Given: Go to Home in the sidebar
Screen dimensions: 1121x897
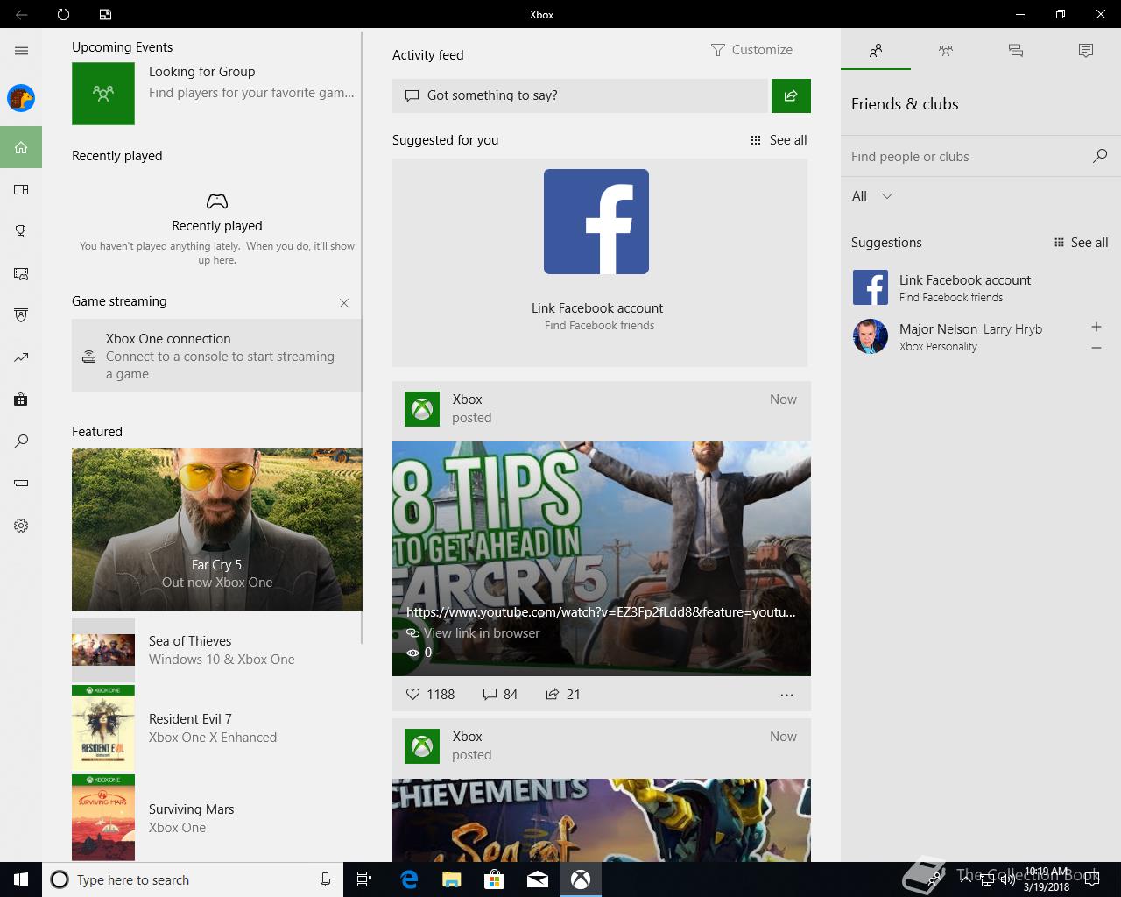Looking at the screenshot, I should point(21,147).
